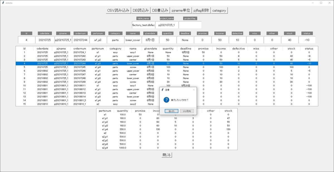Screen dimensions: 334x172
Task: Select the row with ordernum 202107249
Action: pos(167,82)
